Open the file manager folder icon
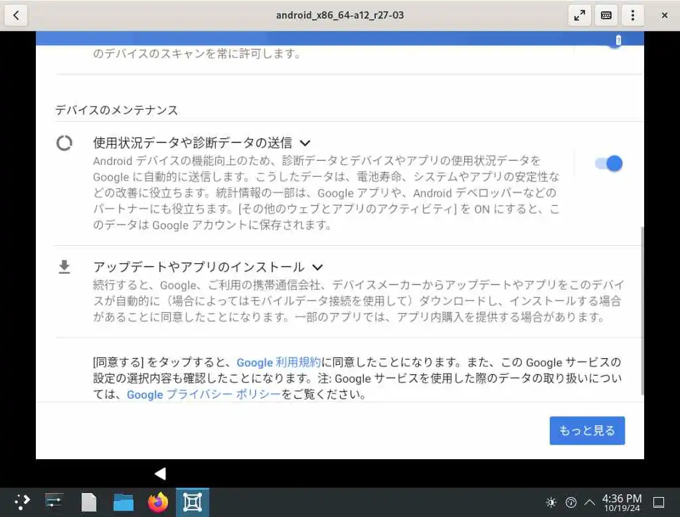Viewport: 680px width, 517px height. (x=123, y=502)
